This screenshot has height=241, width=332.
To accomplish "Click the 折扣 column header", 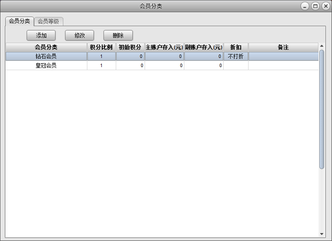I will pos(236,47).
